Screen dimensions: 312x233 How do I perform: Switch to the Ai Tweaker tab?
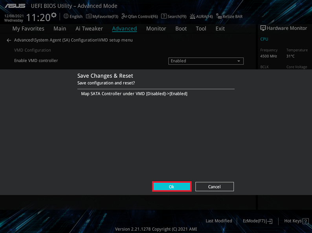pyautogui.click(x=89, y=29)
